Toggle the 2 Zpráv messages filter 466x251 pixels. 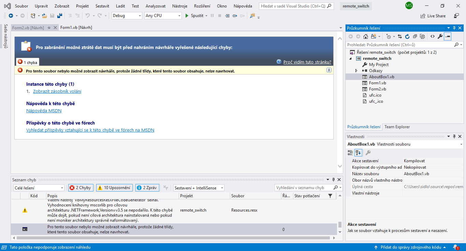147,188
